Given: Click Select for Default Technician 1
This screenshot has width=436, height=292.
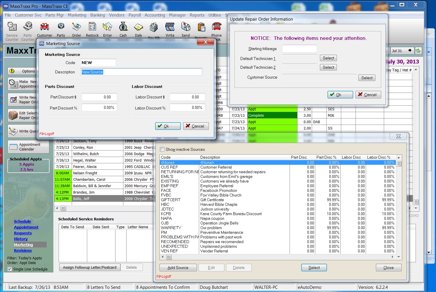Looking at the screenshot, I should pyautogui.click(x=328, y=58).
